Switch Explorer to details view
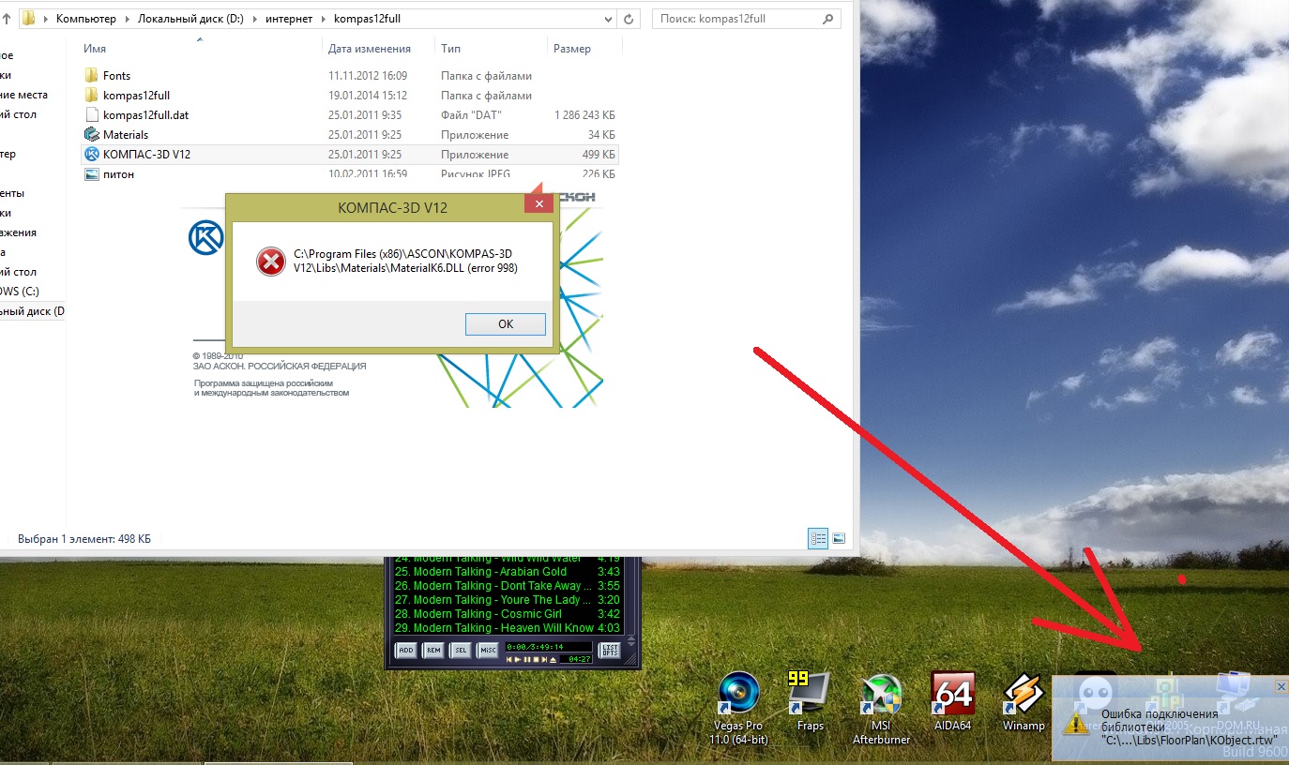The height and width of the screenshot is (765, 1289). click(818, 539)
